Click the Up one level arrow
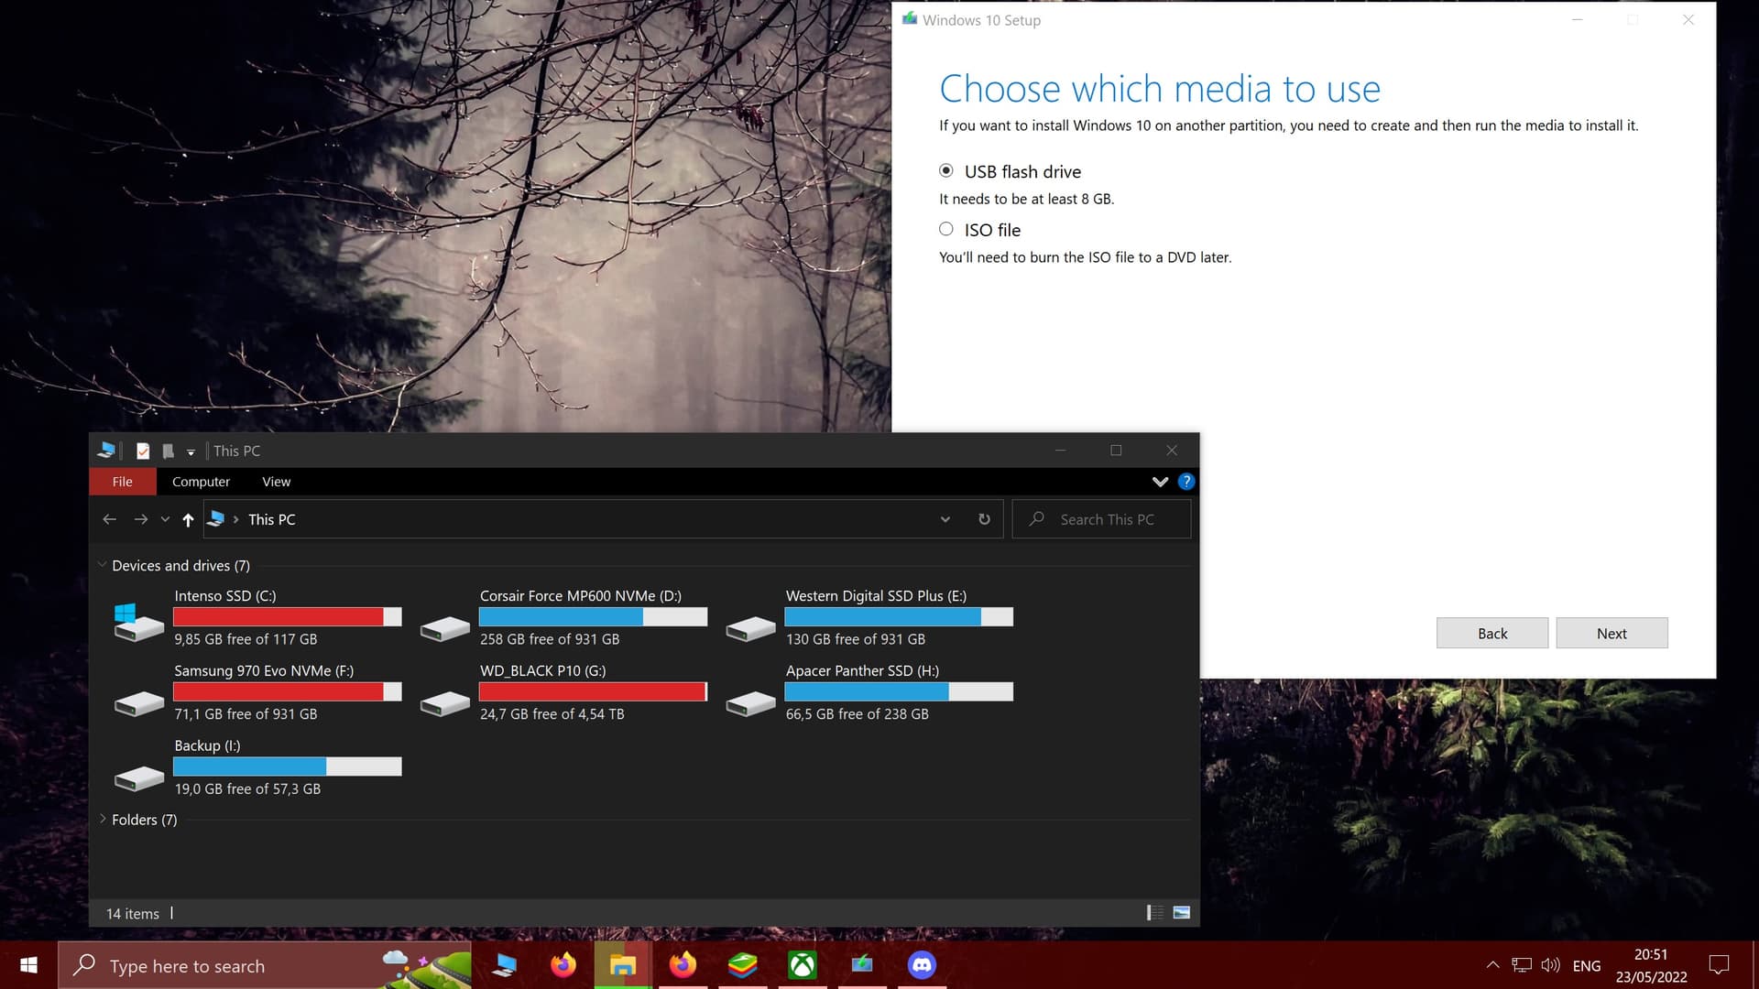Image resolution: width=1759 pixels, height=989 pixels. point(188,519)
